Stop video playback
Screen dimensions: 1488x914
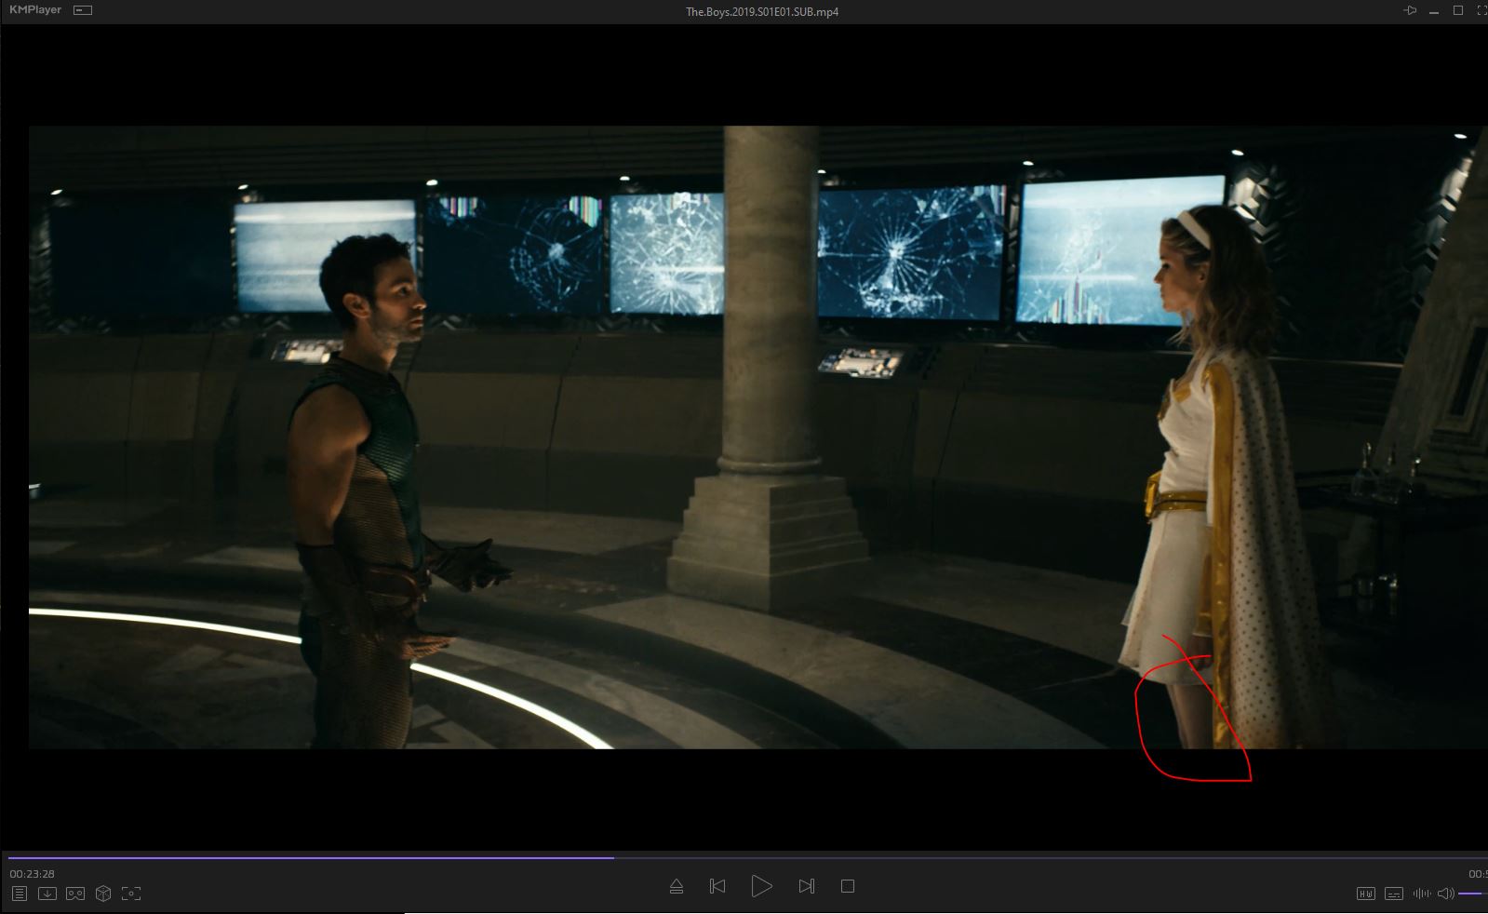coord(847,886)
